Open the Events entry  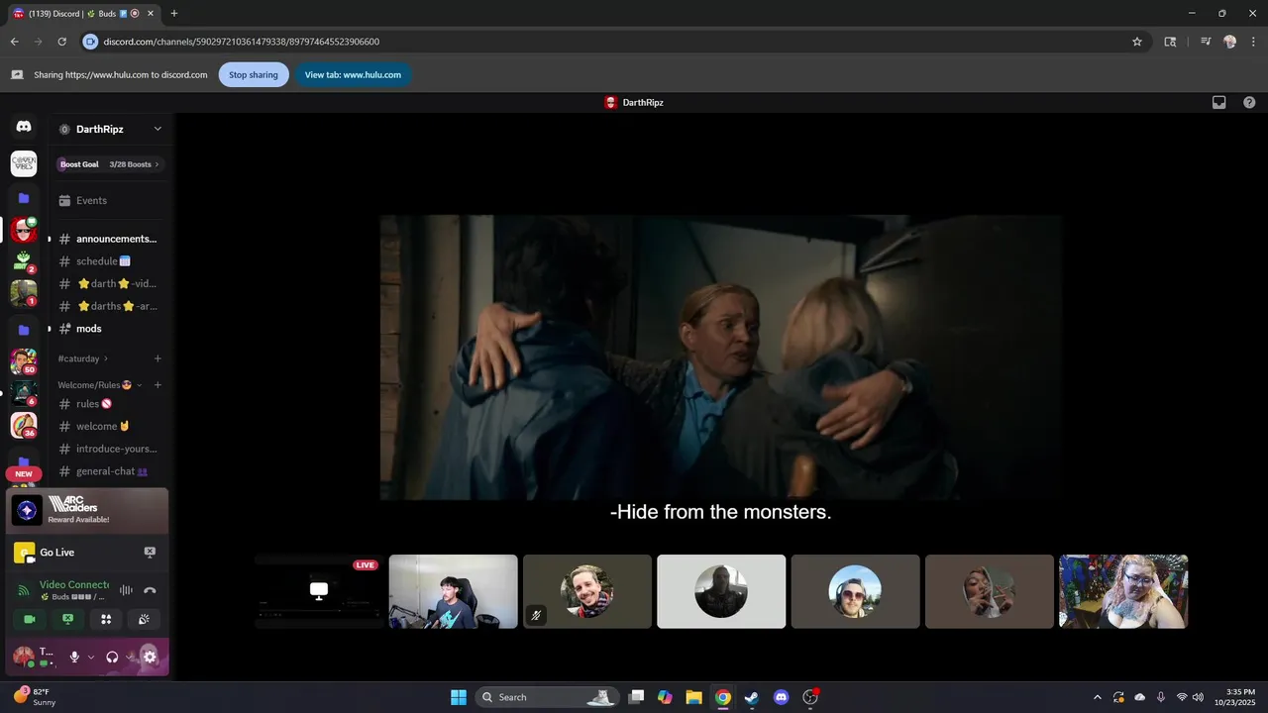click(x=109, y=200)
